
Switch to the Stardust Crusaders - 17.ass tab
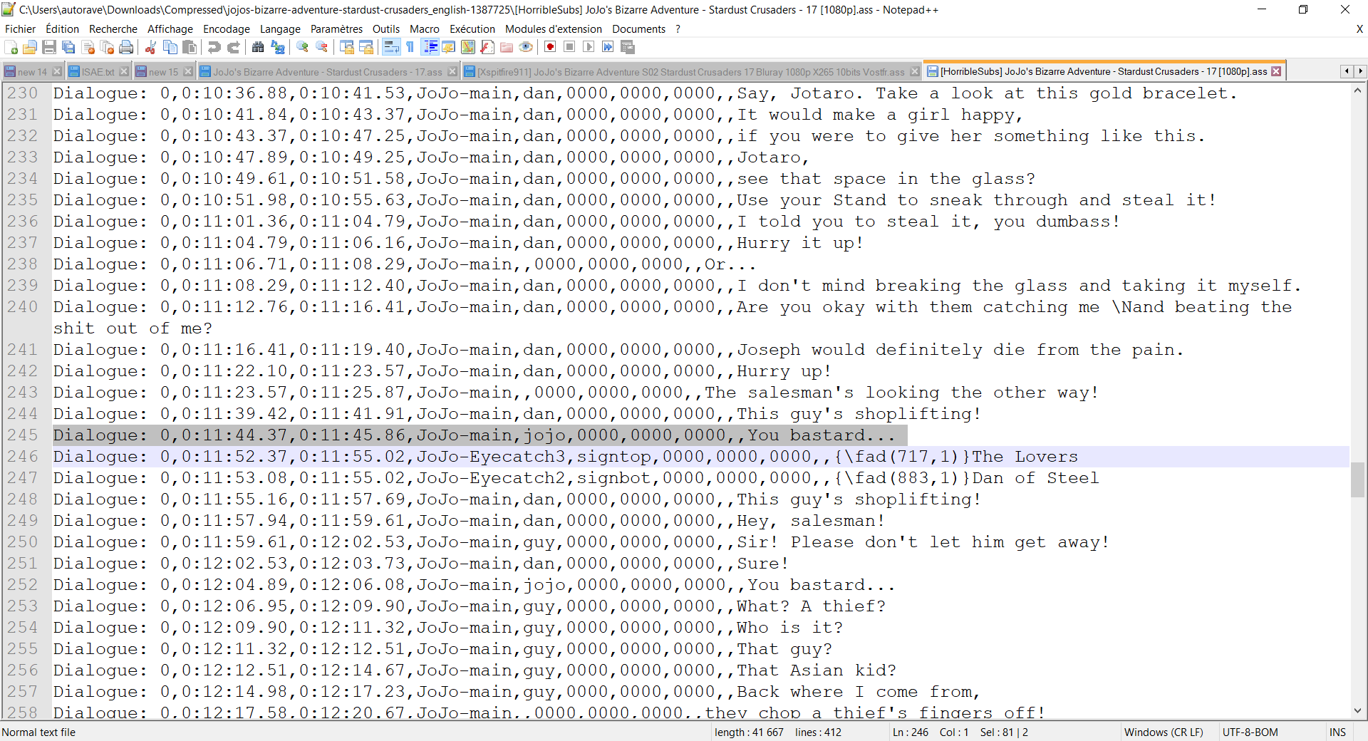pyautogui.click(x=327, y=72)
